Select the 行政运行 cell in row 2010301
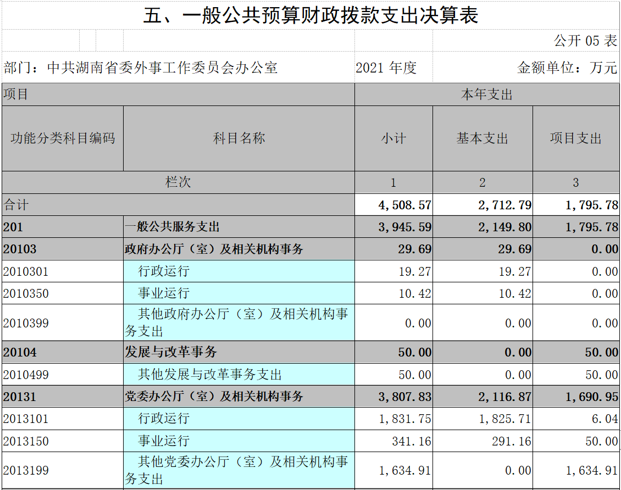This screenshot has height=490, width=621. (239, 271)
